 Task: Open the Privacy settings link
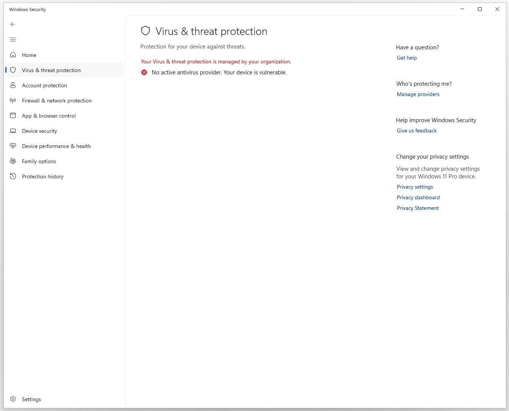[x=415, y=187]
